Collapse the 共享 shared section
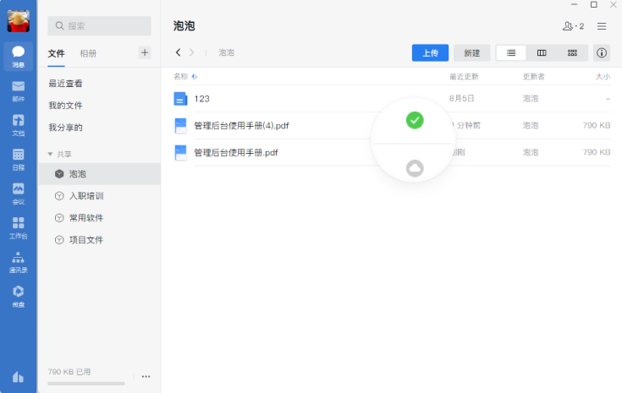 (51, 155)
